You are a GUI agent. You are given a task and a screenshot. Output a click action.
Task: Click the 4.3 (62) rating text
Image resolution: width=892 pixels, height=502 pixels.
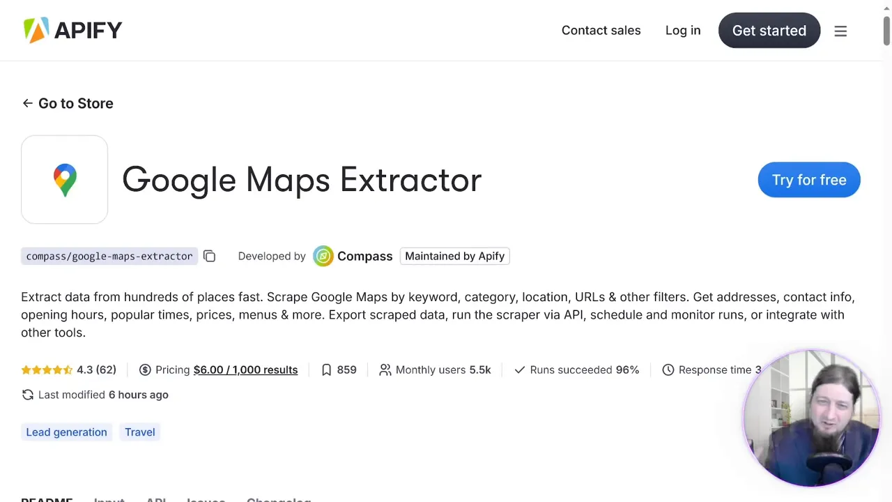(96, 370)
